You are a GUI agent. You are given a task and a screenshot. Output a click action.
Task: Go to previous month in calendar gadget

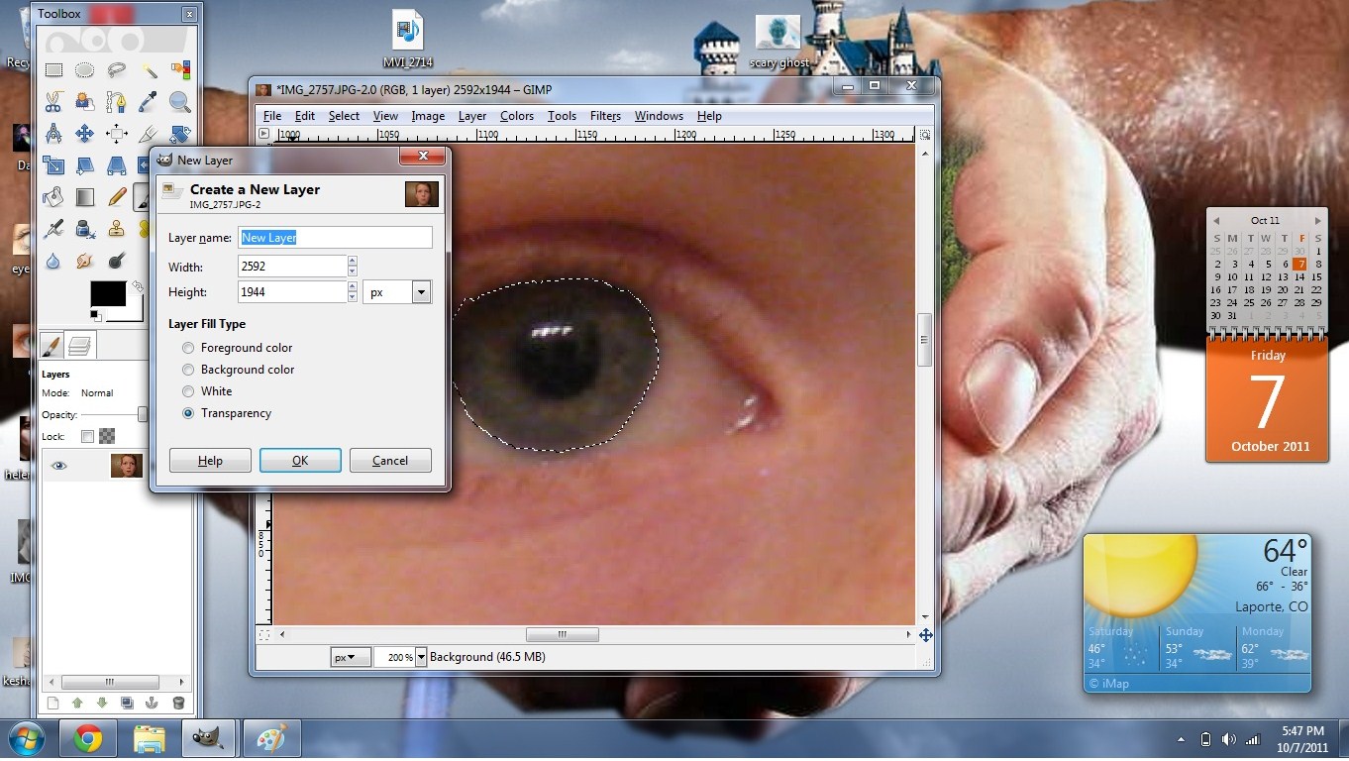[x=1215, y=220]
